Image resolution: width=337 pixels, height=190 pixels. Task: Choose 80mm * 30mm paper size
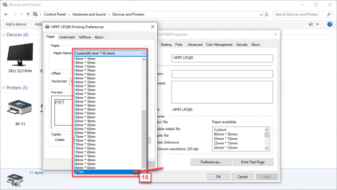pos(108,156)
